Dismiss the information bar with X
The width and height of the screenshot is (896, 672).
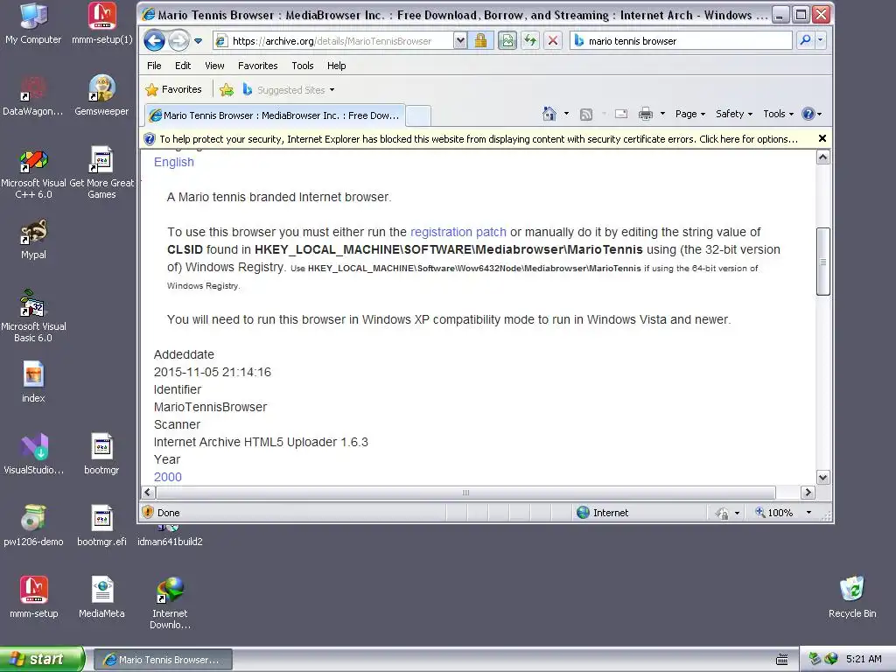coord(822,138)
